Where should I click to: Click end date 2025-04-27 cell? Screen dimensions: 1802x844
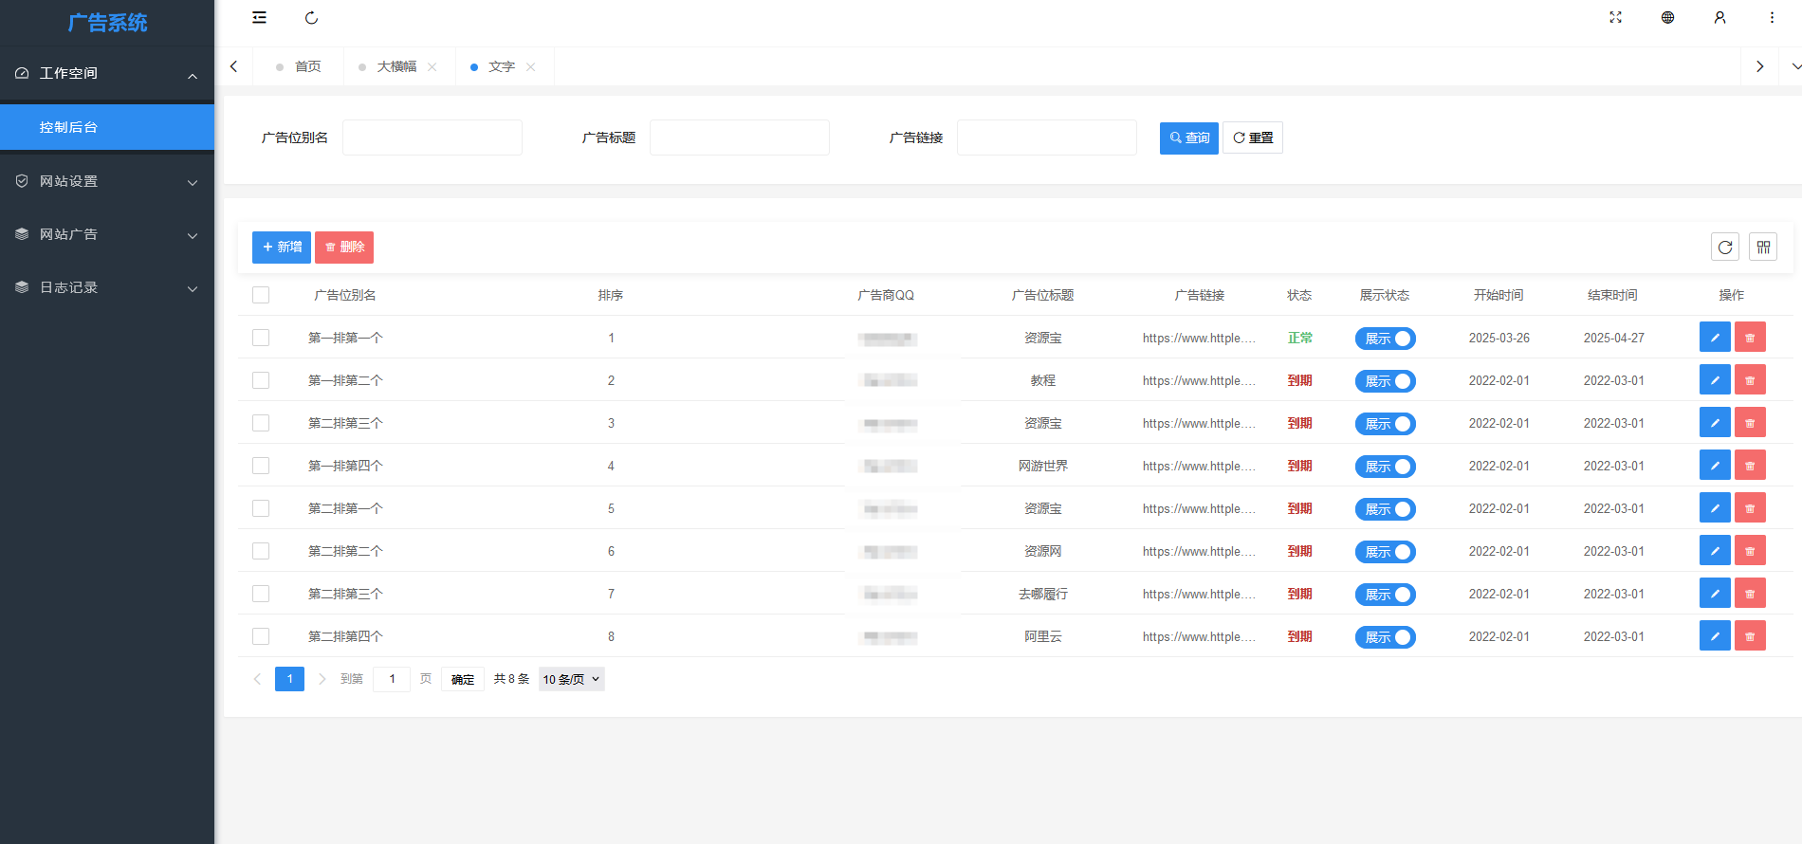[x=1614, y=338]
